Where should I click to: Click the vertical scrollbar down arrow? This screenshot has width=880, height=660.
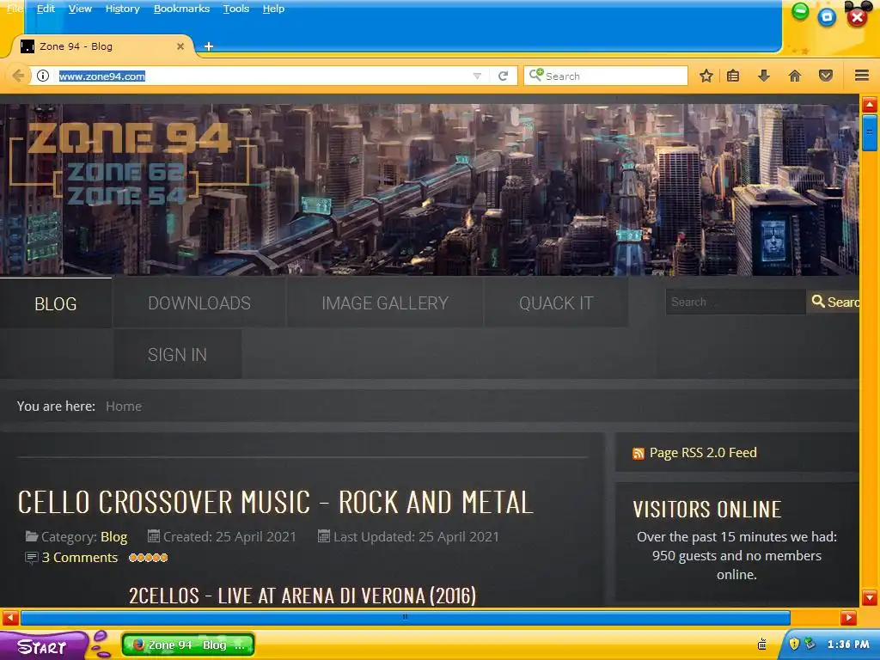870,597
